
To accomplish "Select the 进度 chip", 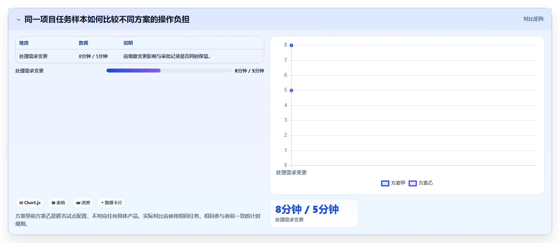I will tap(83, 203).
